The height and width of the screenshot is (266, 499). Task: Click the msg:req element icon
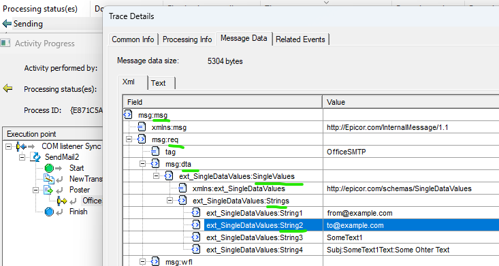click(142, 139)
